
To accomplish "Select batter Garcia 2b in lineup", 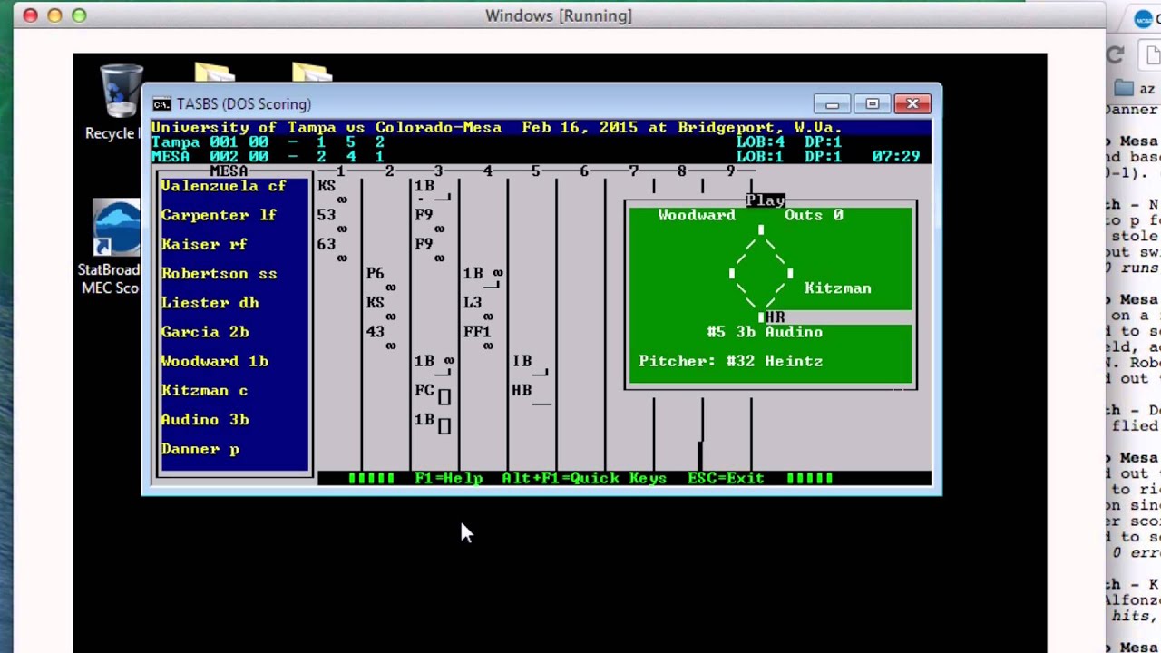I will tap(204, 332).
